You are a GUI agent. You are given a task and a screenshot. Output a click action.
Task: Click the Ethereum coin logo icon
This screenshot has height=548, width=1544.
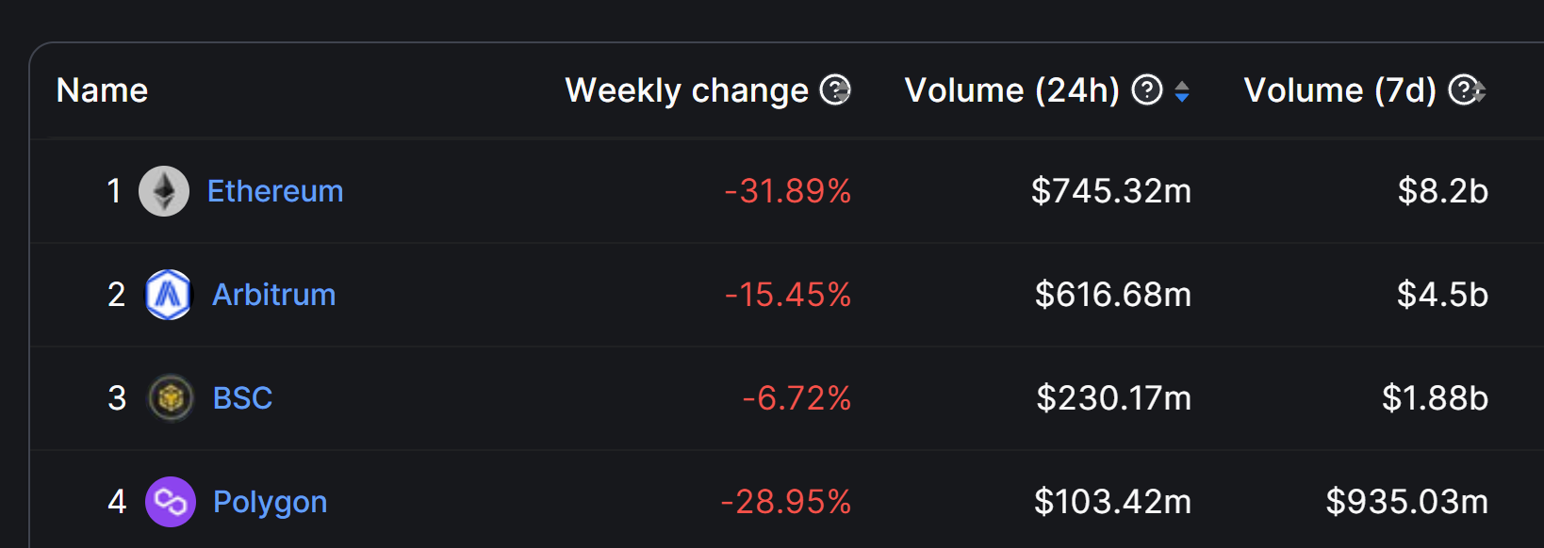click(164, 191)
